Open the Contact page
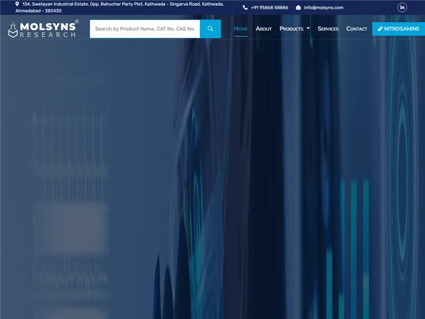Viewport: 425px width, 319px height. pos(356,29)
